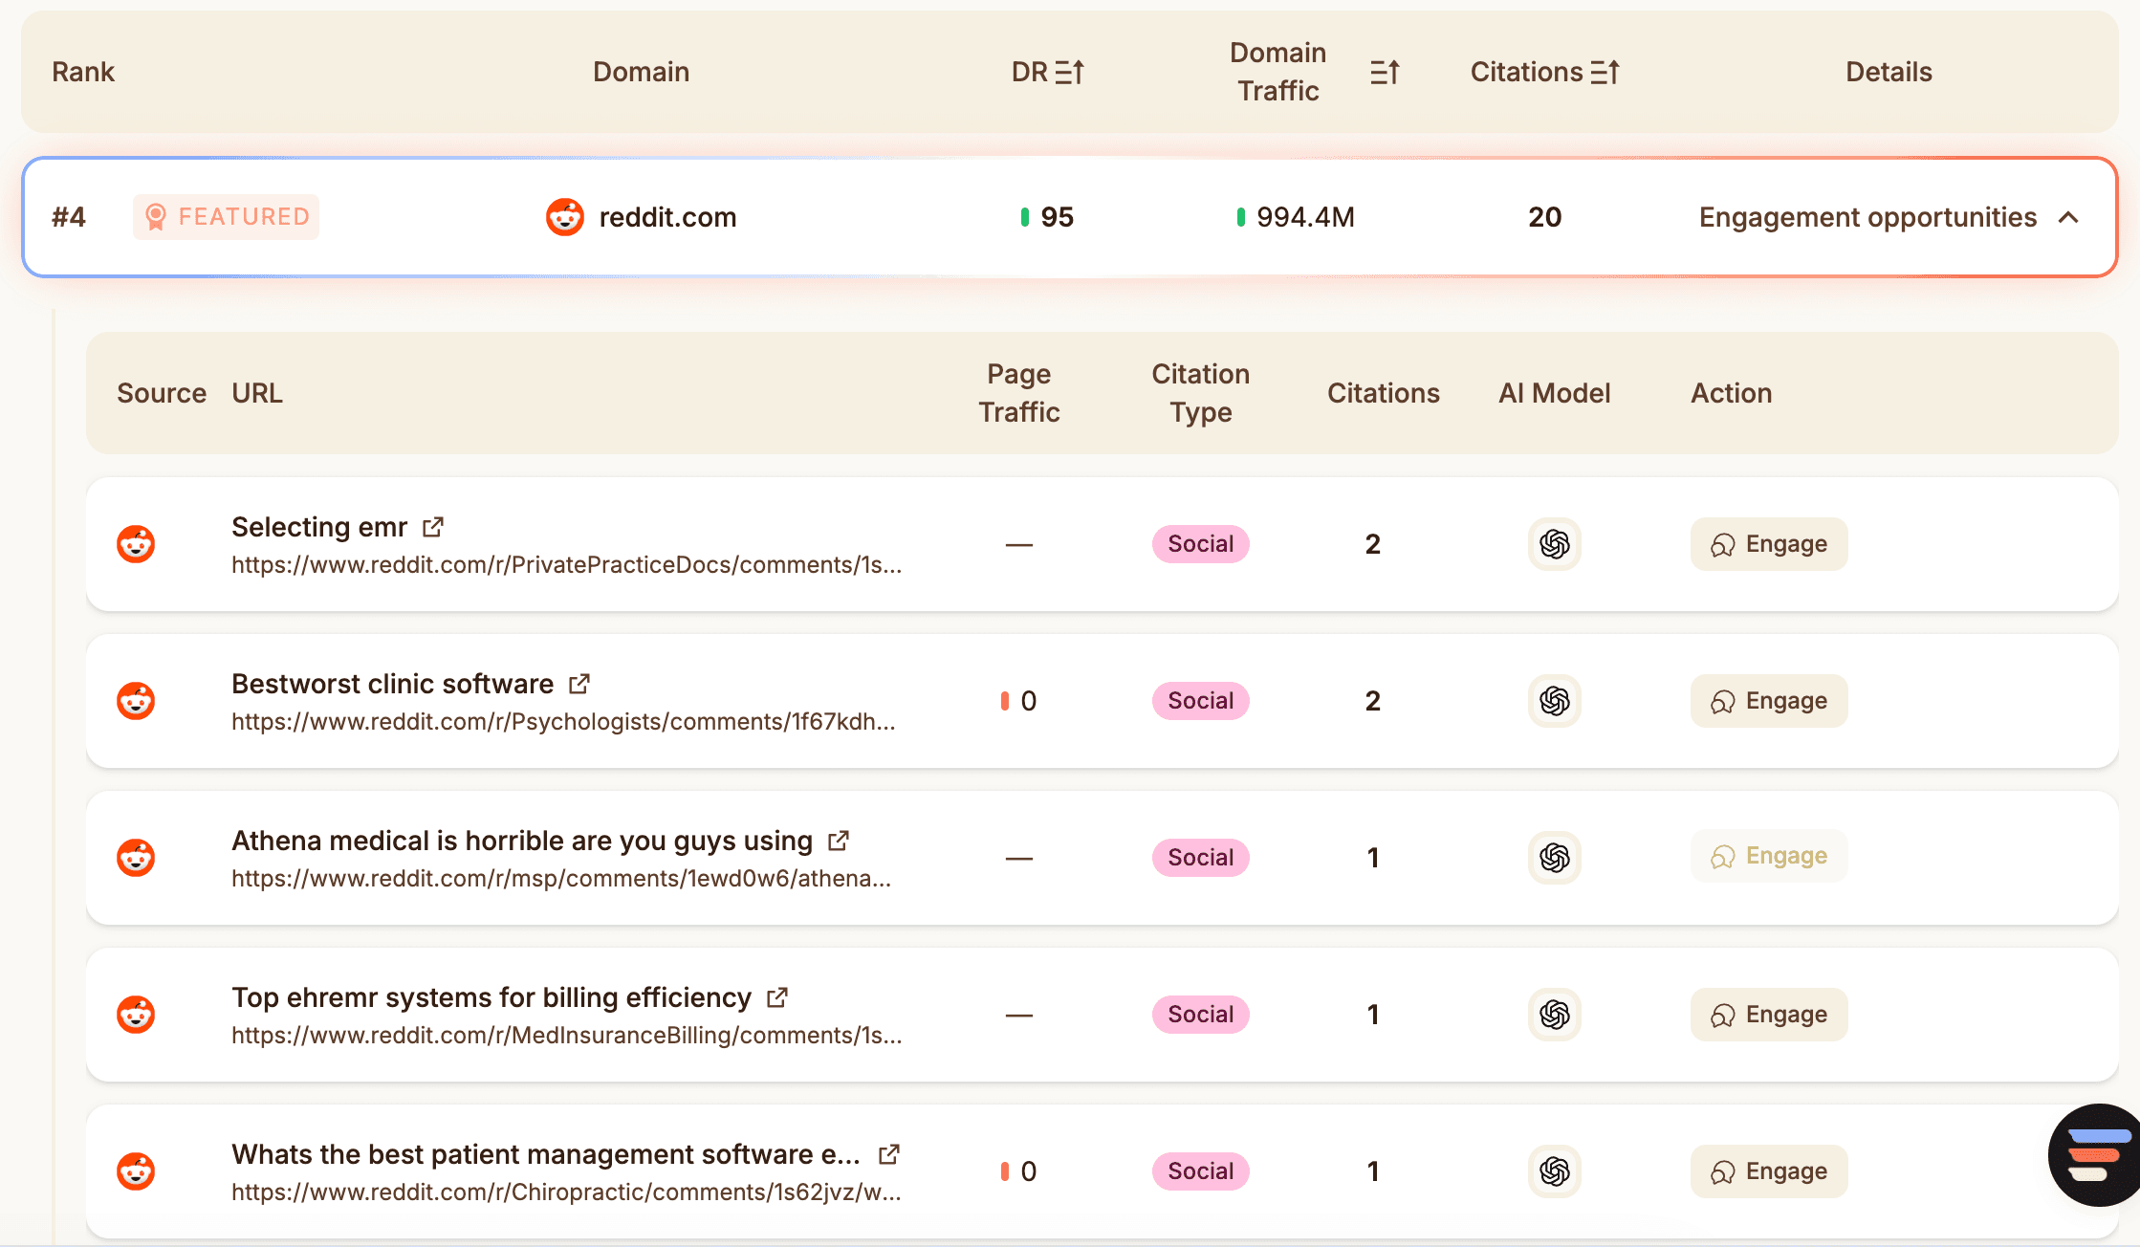Click Chiropractic reddit URL text

[x=566, y=1192]
